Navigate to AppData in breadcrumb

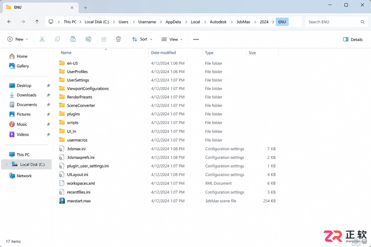tap(173, 22)
